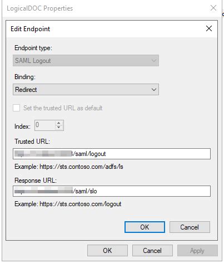Click Cancel in LogicalDOC Properties window
This screenshot has width=224, height=263.
click(x=152, y=251)
